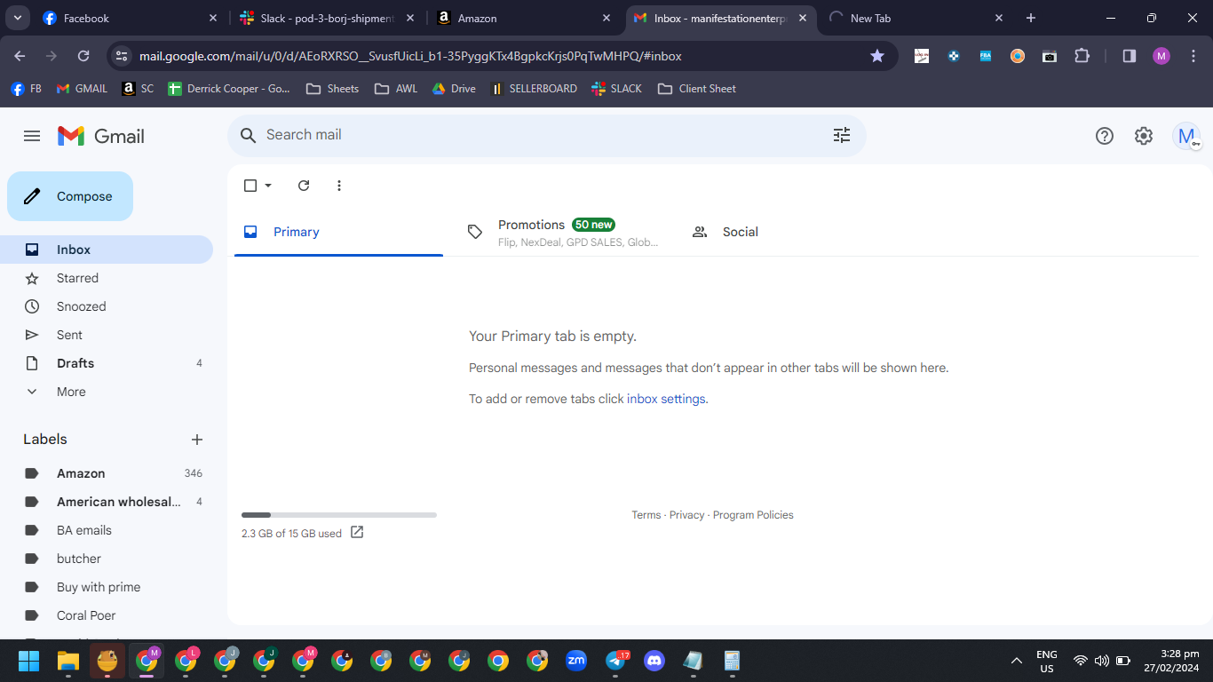Open the Gmail main menu hamburger icon
Image resolution: width=1213 pixels, height=682 pixels.
(x=32, y=136)
